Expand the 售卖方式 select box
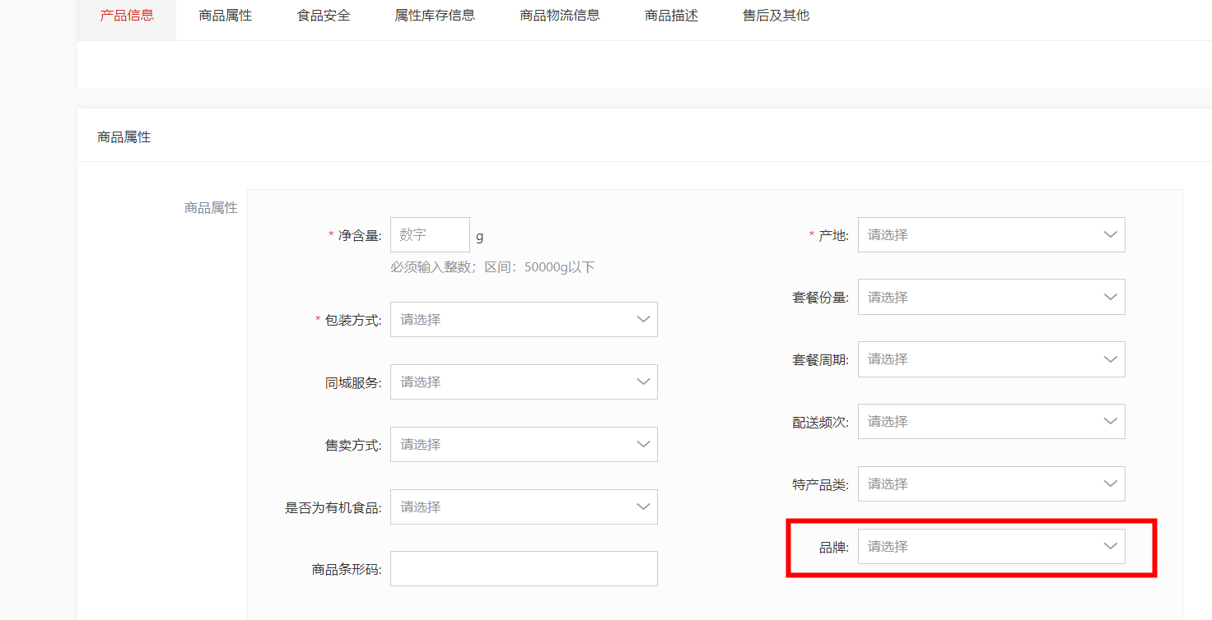 point(524,445)
